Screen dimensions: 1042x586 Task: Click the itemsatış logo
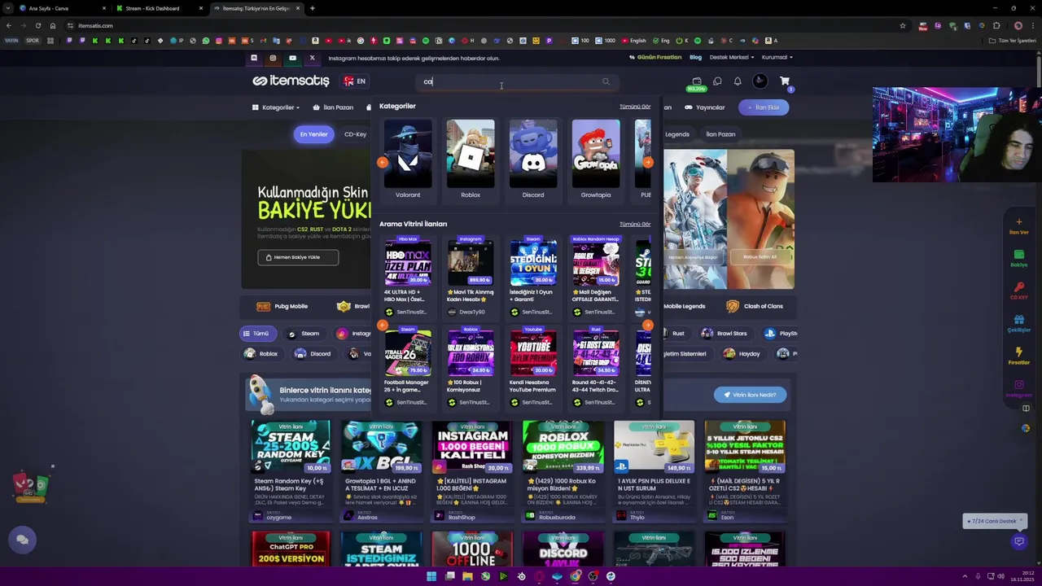point(291,81)
